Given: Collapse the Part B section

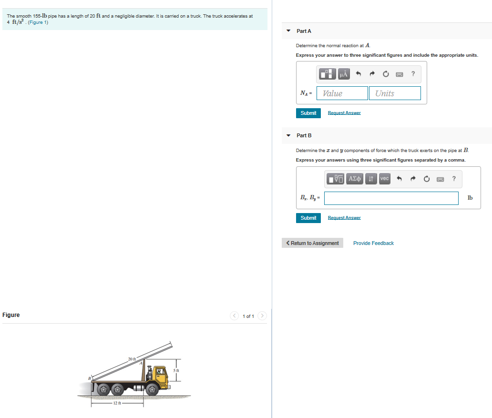Looking at the screenshot, I should [288, 135].
